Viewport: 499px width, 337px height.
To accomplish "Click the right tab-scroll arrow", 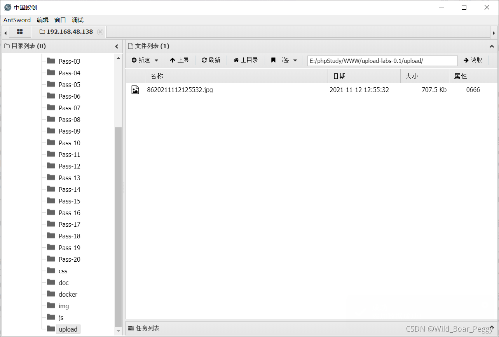I will (x=494, y=32).
